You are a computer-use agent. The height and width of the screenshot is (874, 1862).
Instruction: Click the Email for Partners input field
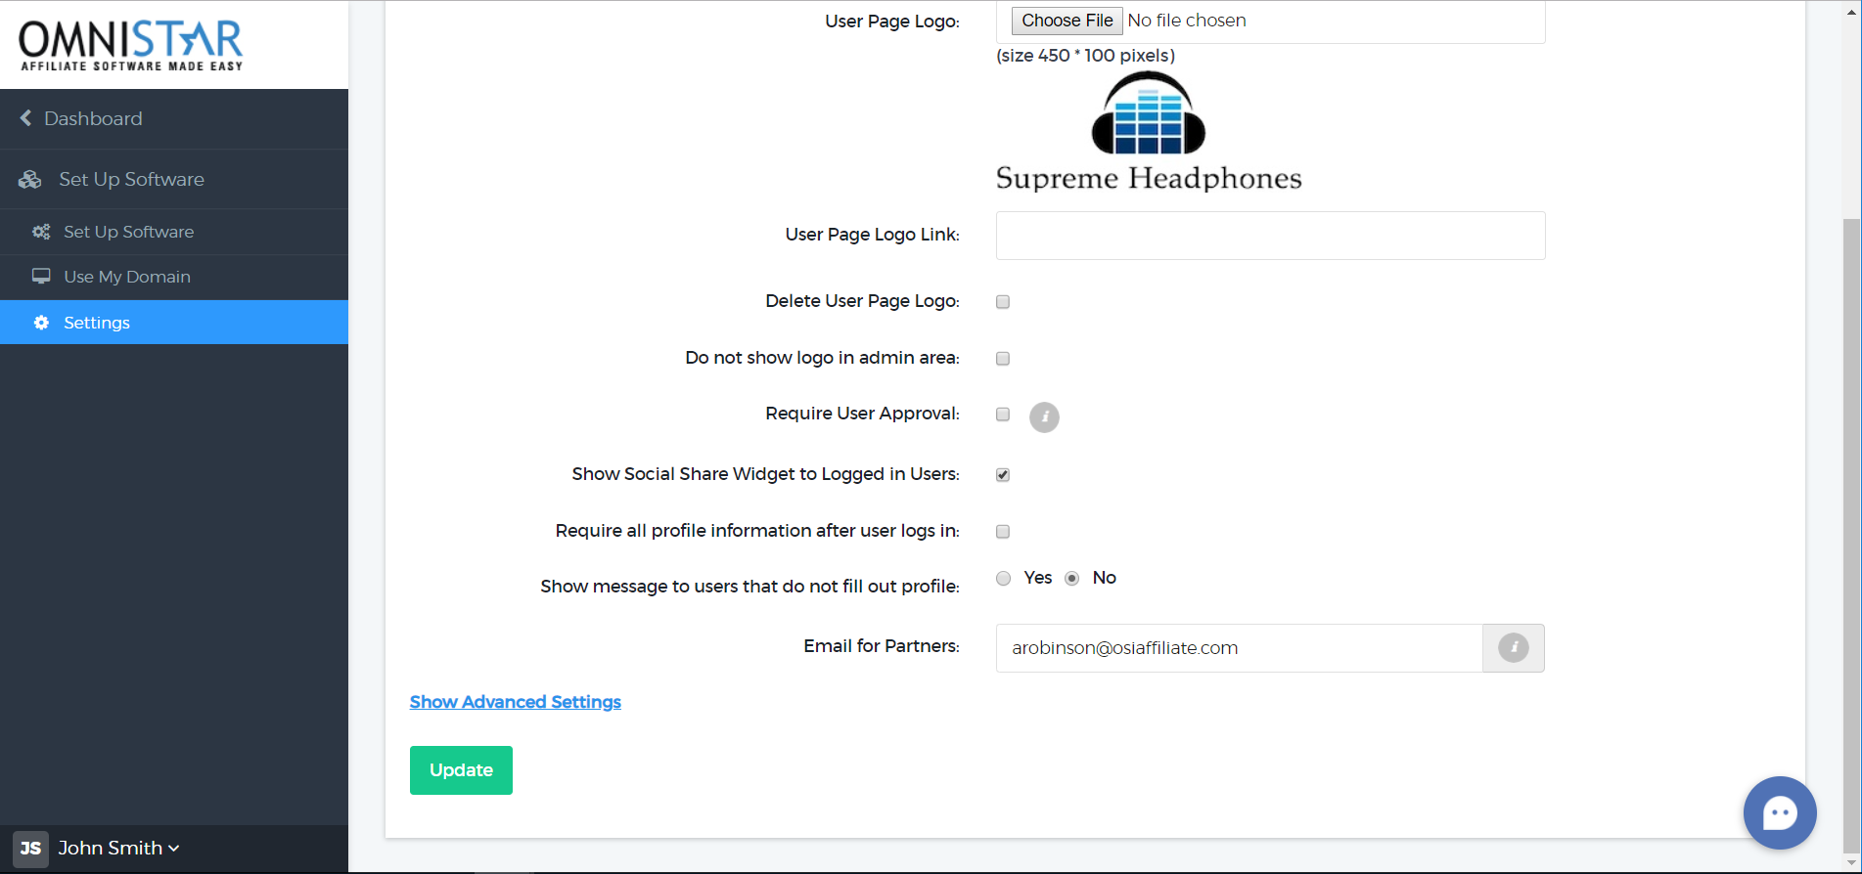(1239, 648)
